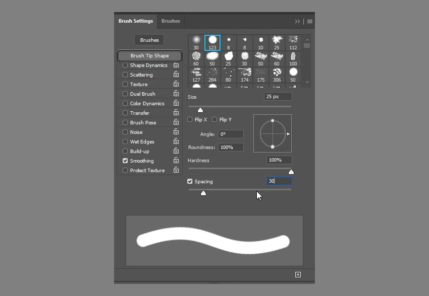
Task: Collapse the panel with the double-arrow chevron
Action: tap(298, 21)
